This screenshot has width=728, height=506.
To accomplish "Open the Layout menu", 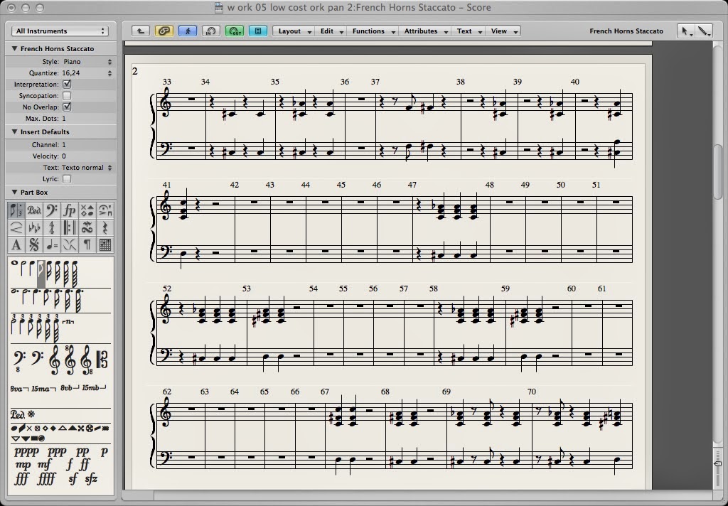I will (x=294, y=31).
